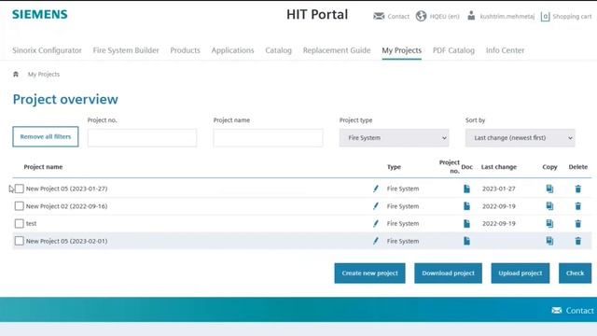Image resolution: width=597 pixels, height=336 pixels.
Task: Click Project name column header
Action: pos(43,167)
